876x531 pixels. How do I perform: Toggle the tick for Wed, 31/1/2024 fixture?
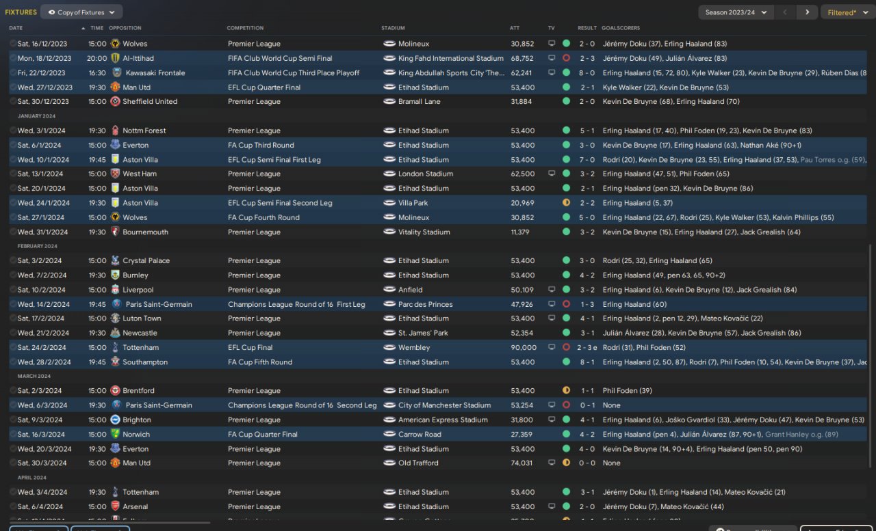pyautogui.click(x=13, y=232)
